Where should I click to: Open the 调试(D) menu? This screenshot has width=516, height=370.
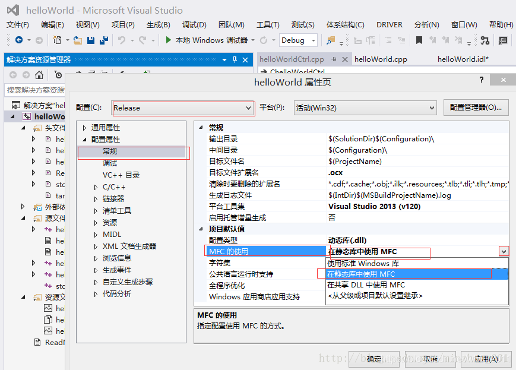[194, 25]
